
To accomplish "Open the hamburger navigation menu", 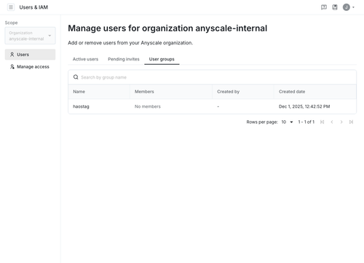I will click(x=11, y=7).
